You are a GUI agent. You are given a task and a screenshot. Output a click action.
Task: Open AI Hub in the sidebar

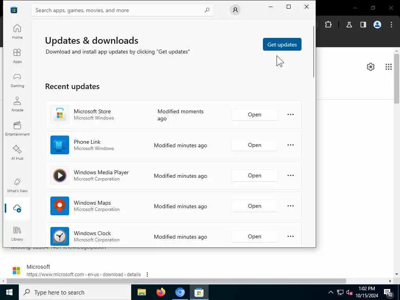tap(17, 153)
